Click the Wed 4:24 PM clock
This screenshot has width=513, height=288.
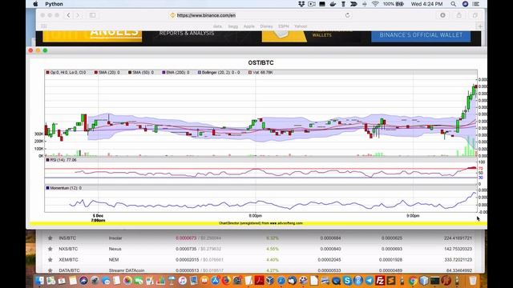coord(426,4)
